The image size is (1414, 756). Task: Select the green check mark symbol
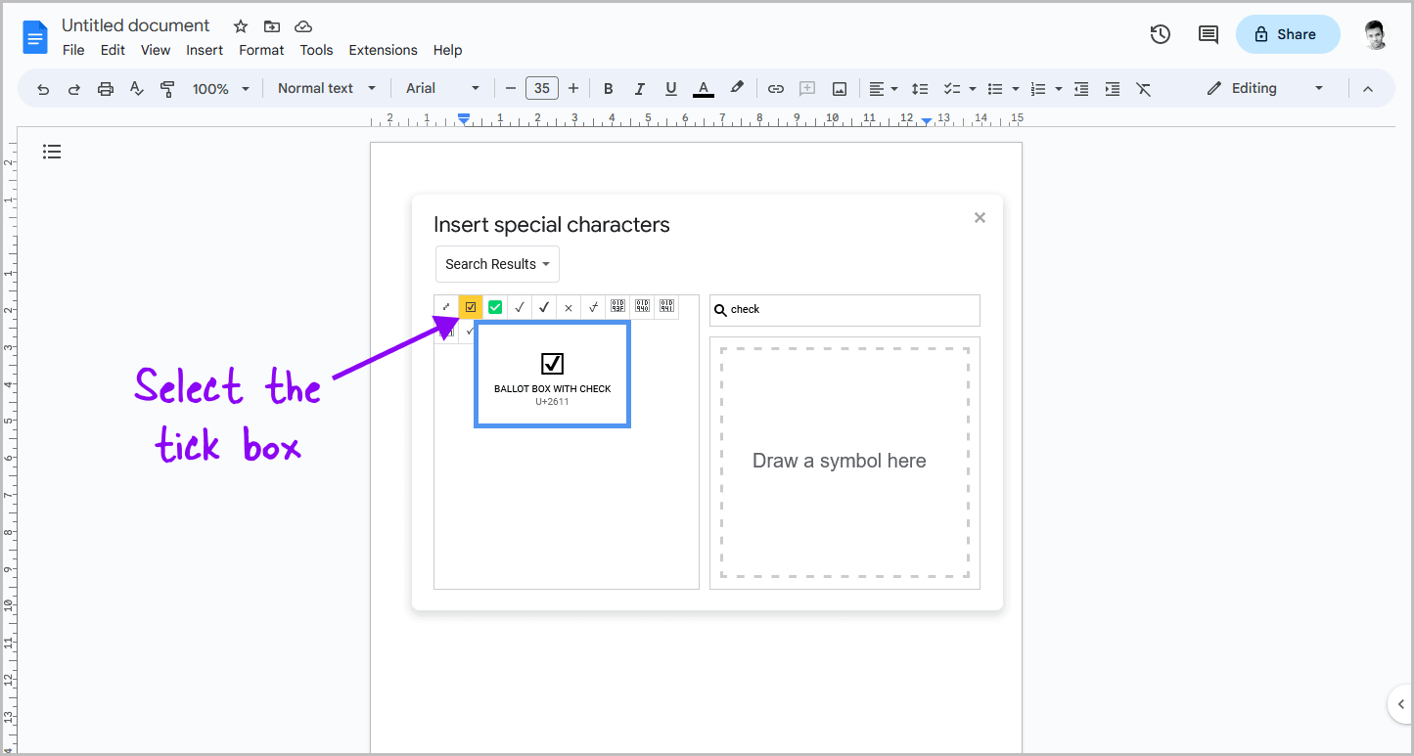pos(495,306)
